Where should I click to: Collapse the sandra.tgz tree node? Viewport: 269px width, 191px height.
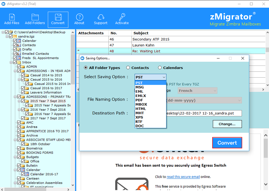(7, 37)
